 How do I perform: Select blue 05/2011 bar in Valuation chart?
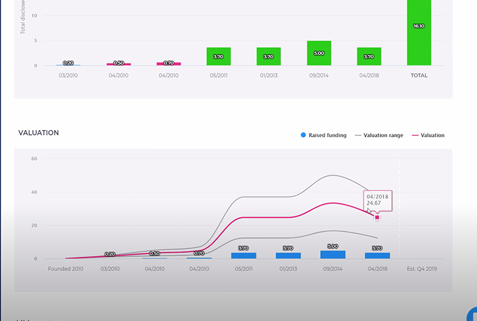tap(243, 255)
